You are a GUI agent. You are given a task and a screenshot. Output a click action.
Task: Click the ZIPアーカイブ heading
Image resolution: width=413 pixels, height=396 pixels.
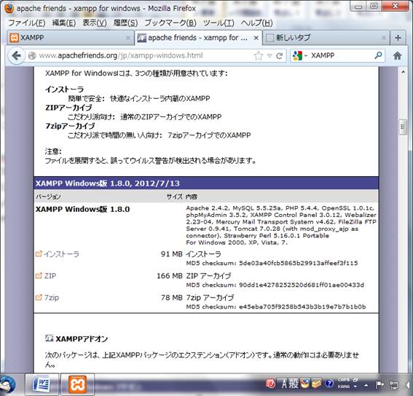point(68,108)
